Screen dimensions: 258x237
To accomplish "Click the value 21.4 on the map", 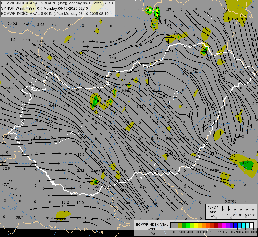I will tap(110, 219).
